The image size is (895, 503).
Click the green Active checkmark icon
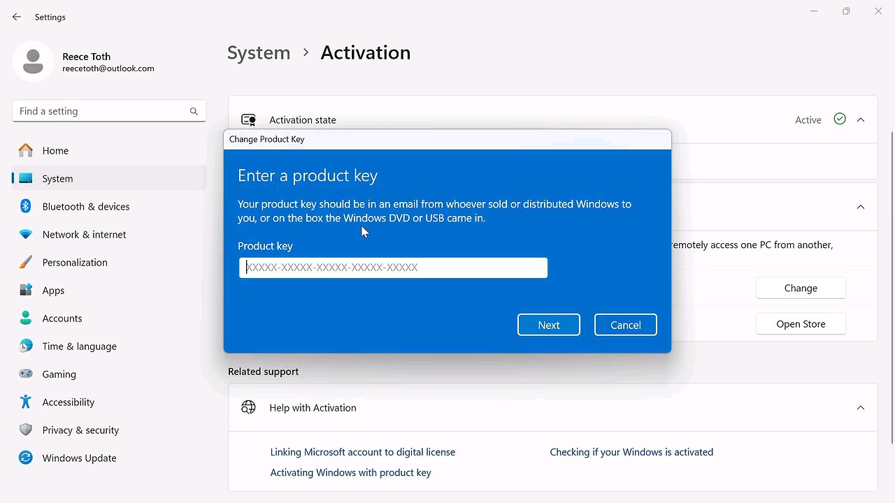[840, 119]
